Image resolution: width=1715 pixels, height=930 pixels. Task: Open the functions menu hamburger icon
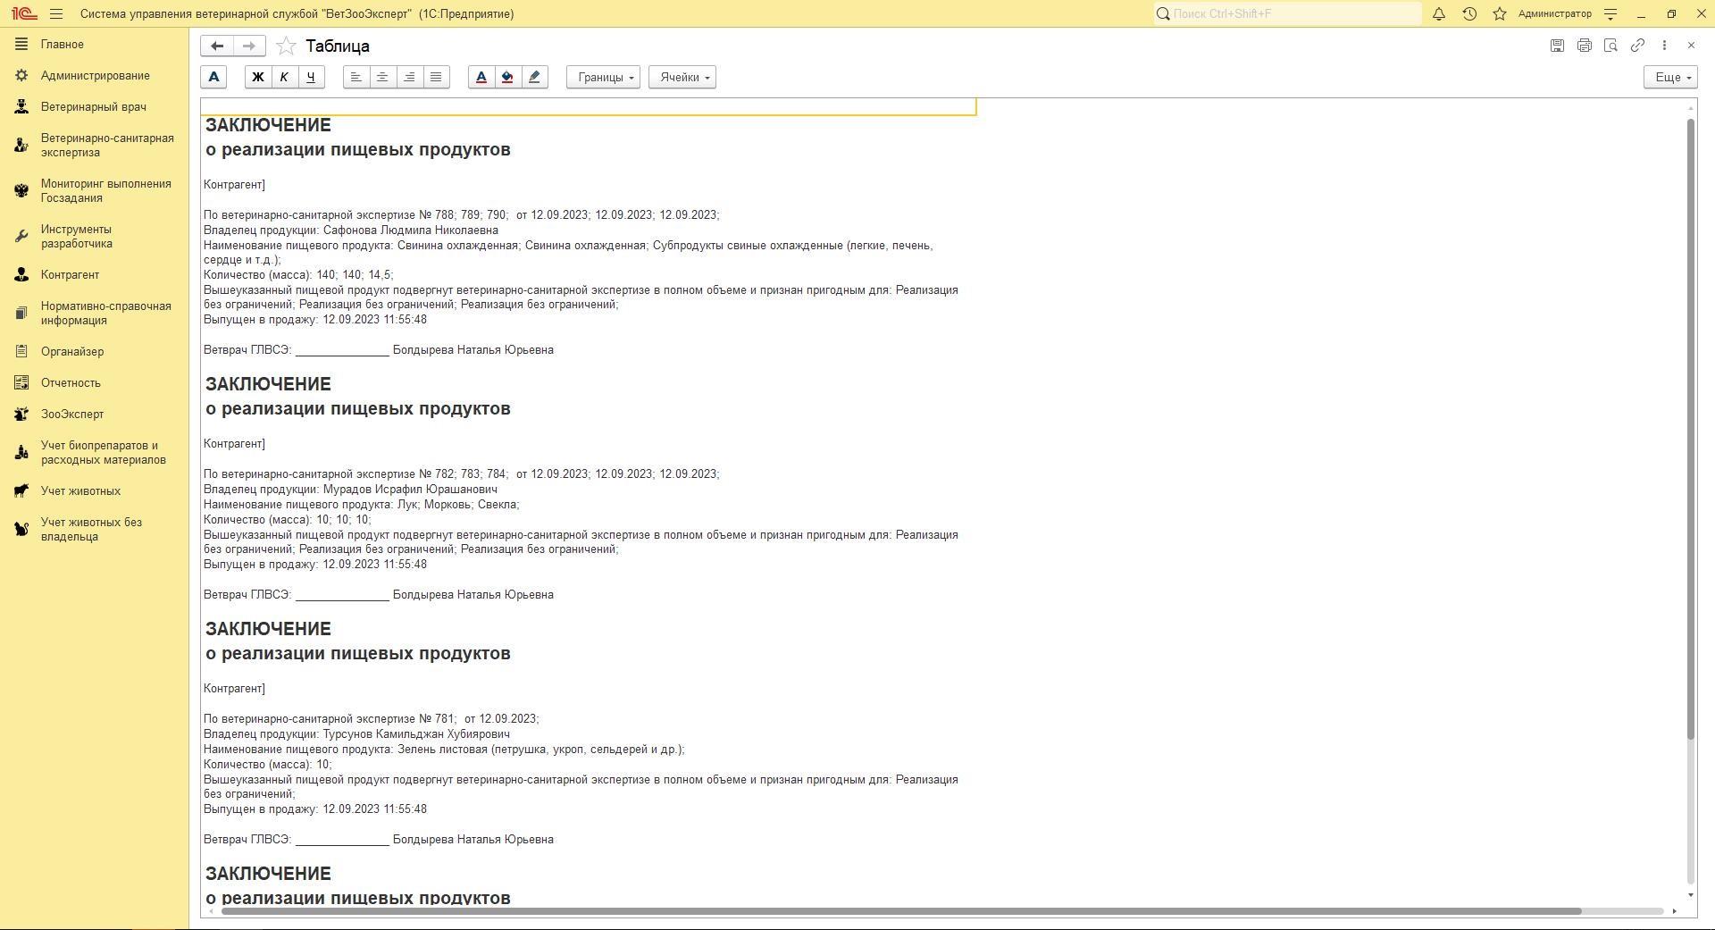click(x=57, y=14)
